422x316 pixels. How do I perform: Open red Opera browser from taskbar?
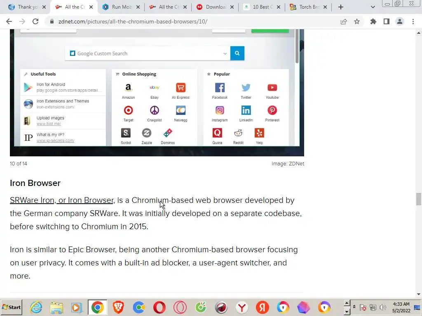pyautogui.click(x=159, y=307)
